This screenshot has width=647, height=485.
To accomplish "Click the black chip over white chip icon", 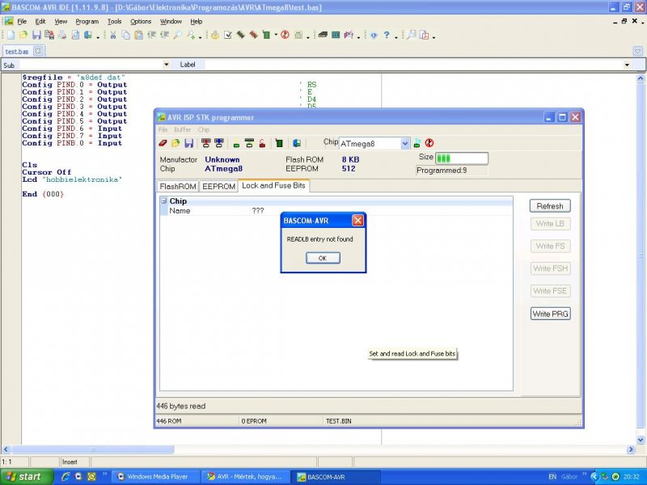I will click(249, 143).
